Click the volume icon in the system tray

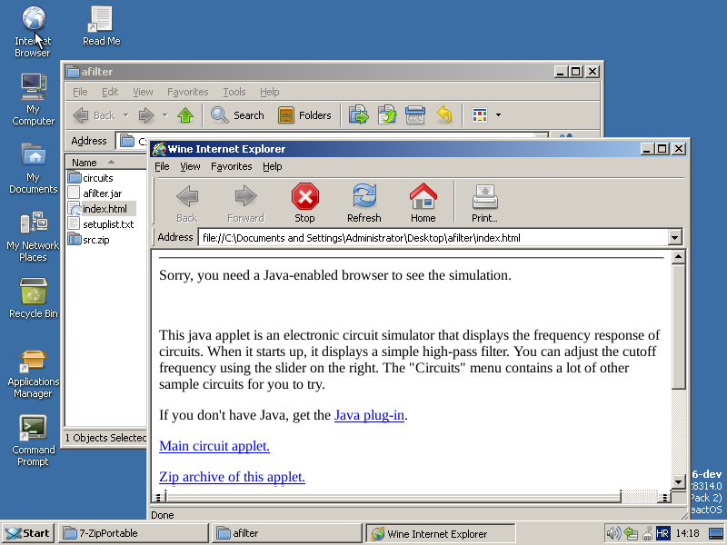613,533
